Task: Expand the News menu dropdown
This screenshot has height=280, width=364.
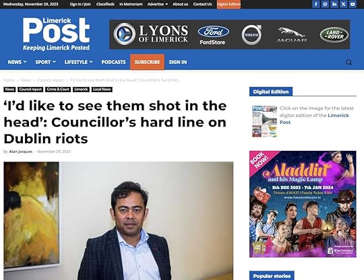Action: 17,62
